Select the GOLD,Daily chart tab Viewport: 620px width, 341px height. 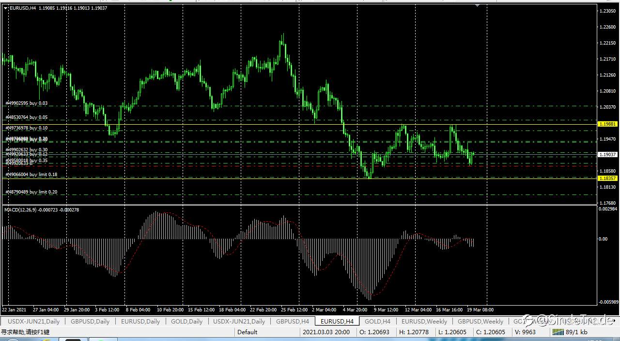tap(186, 321)
